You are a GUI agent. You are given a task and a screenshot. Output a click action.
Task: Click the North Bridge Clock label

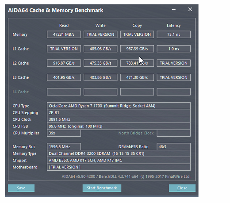click(136, 133)
